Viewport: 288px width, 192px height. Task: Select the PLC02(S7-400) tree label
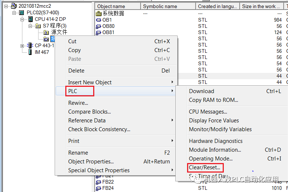click(x=43, y=13)
